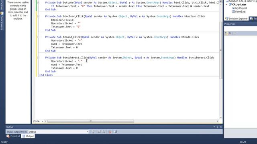Click the Error List tab icon
The height and width of the screenshot is (144, 257).
pos(8,136)
